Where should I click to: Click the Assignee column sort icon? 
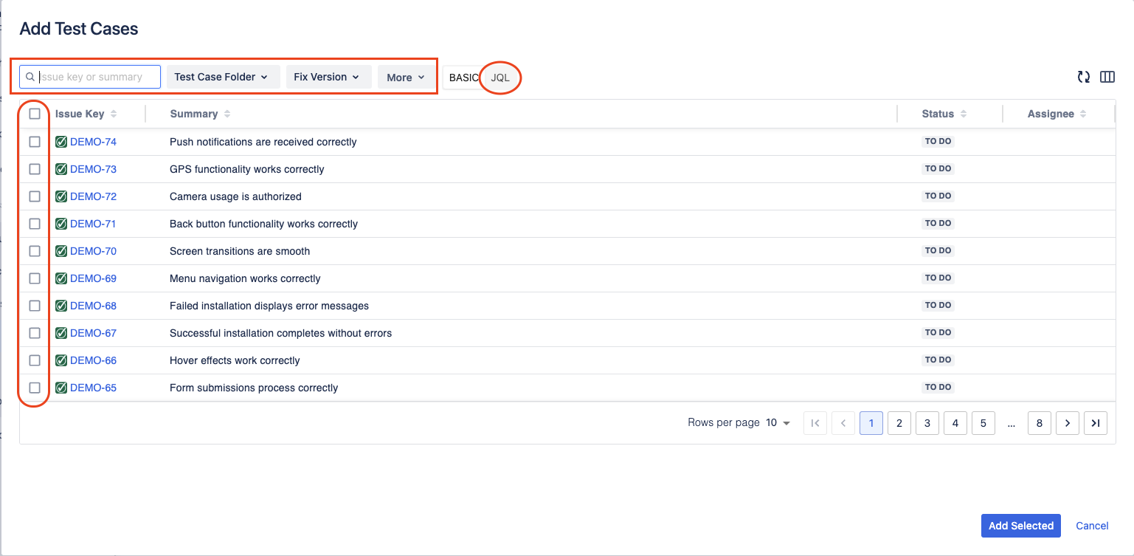coord(1083,114)
